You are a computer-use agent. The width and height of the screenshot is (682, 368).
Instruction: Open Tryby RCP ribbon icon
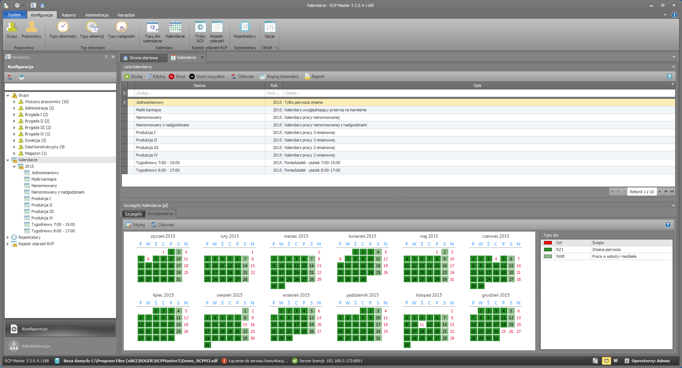tap(200, 32)
